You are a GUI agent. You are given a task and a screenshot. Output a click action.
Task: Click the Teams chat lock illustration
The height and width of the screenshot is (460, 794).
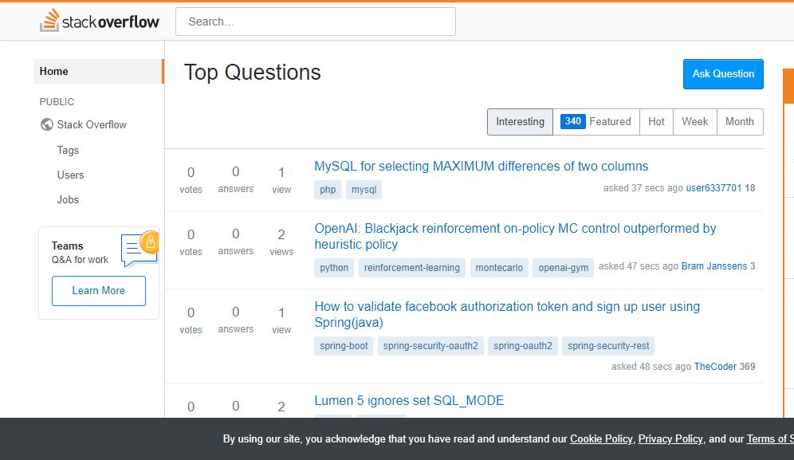140,248
